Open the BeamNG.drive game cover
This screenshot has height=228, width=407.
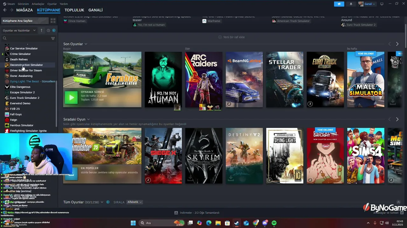point(244,79)
